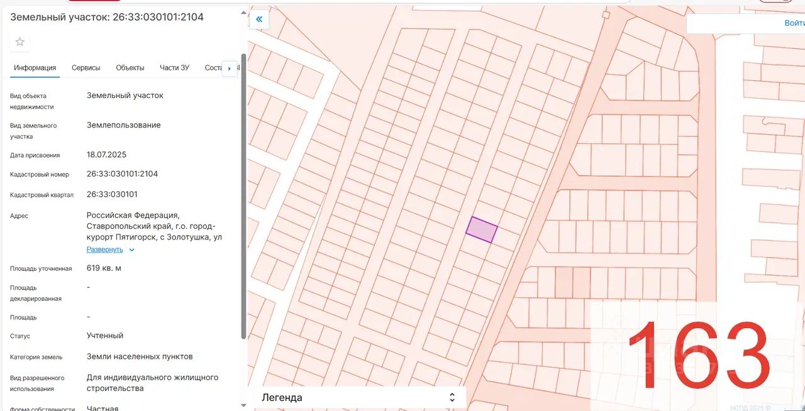805x411 pixels.
Task: Click the date value 18.07.2025
Action: point(106,155)
